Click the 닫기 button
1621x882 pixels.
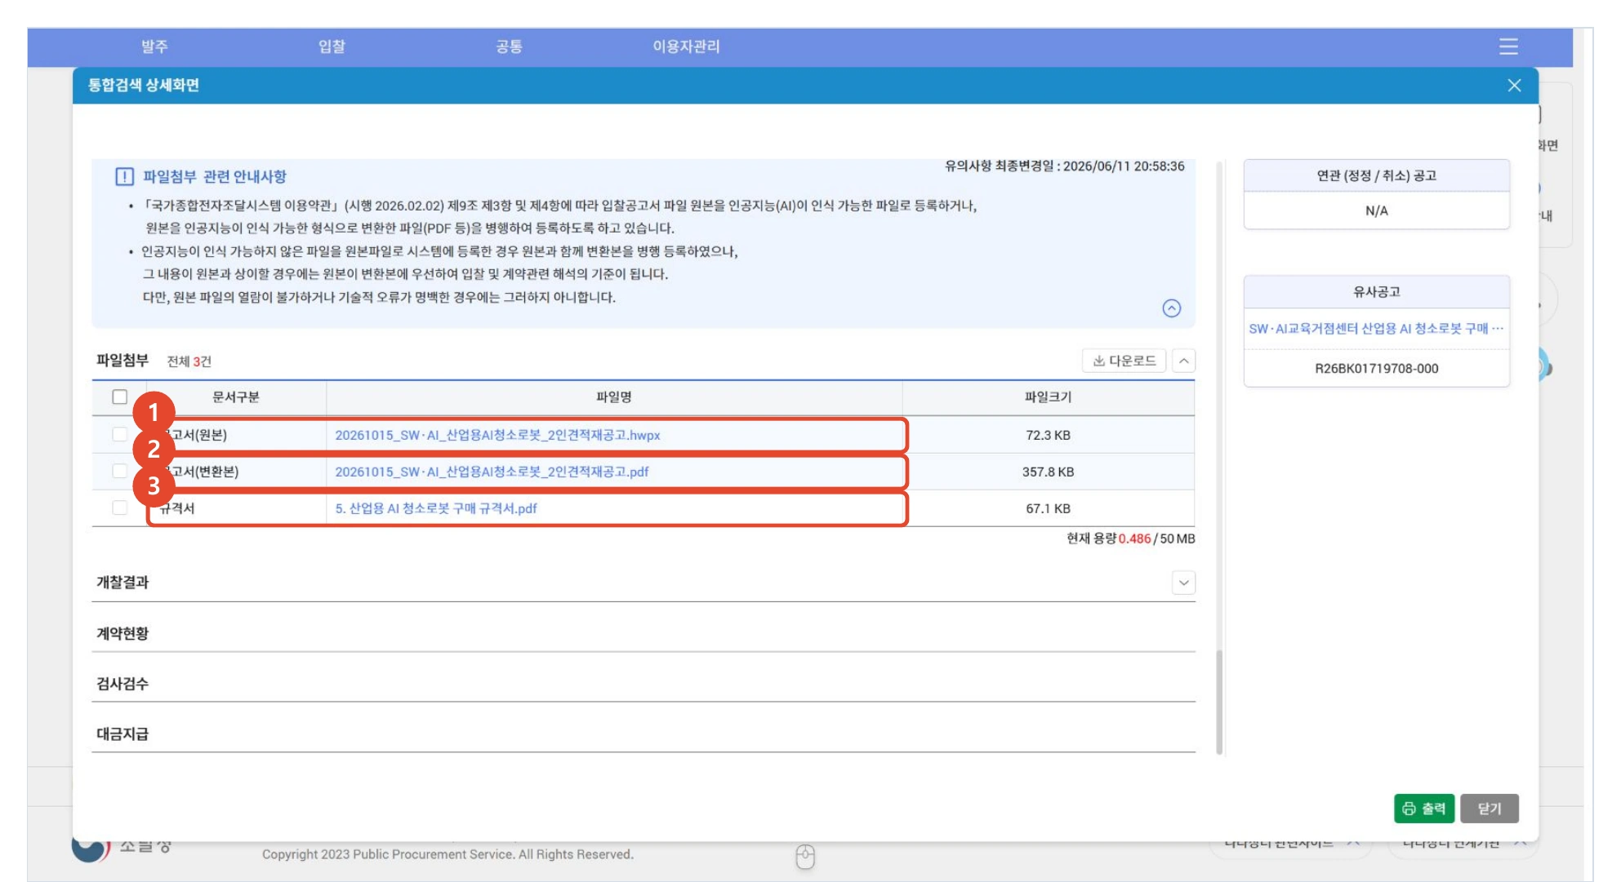1490,809
